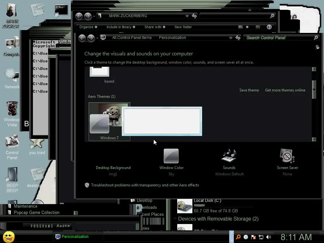
Task: Click the Control Panel monitor icon in address bar
Action: click(x=103, y=37)
